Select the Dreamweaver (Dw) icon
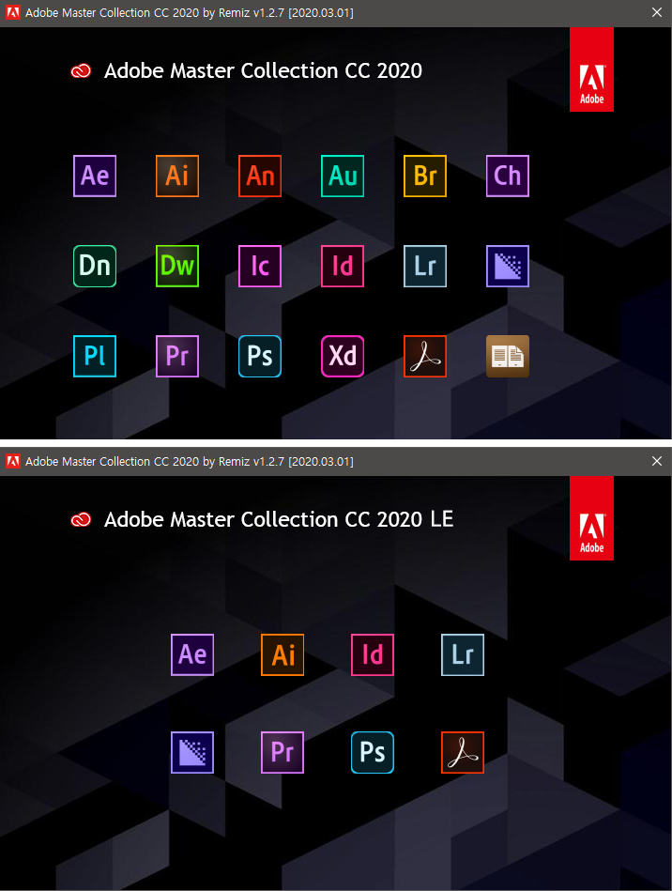672x891 pixels. 177,266
